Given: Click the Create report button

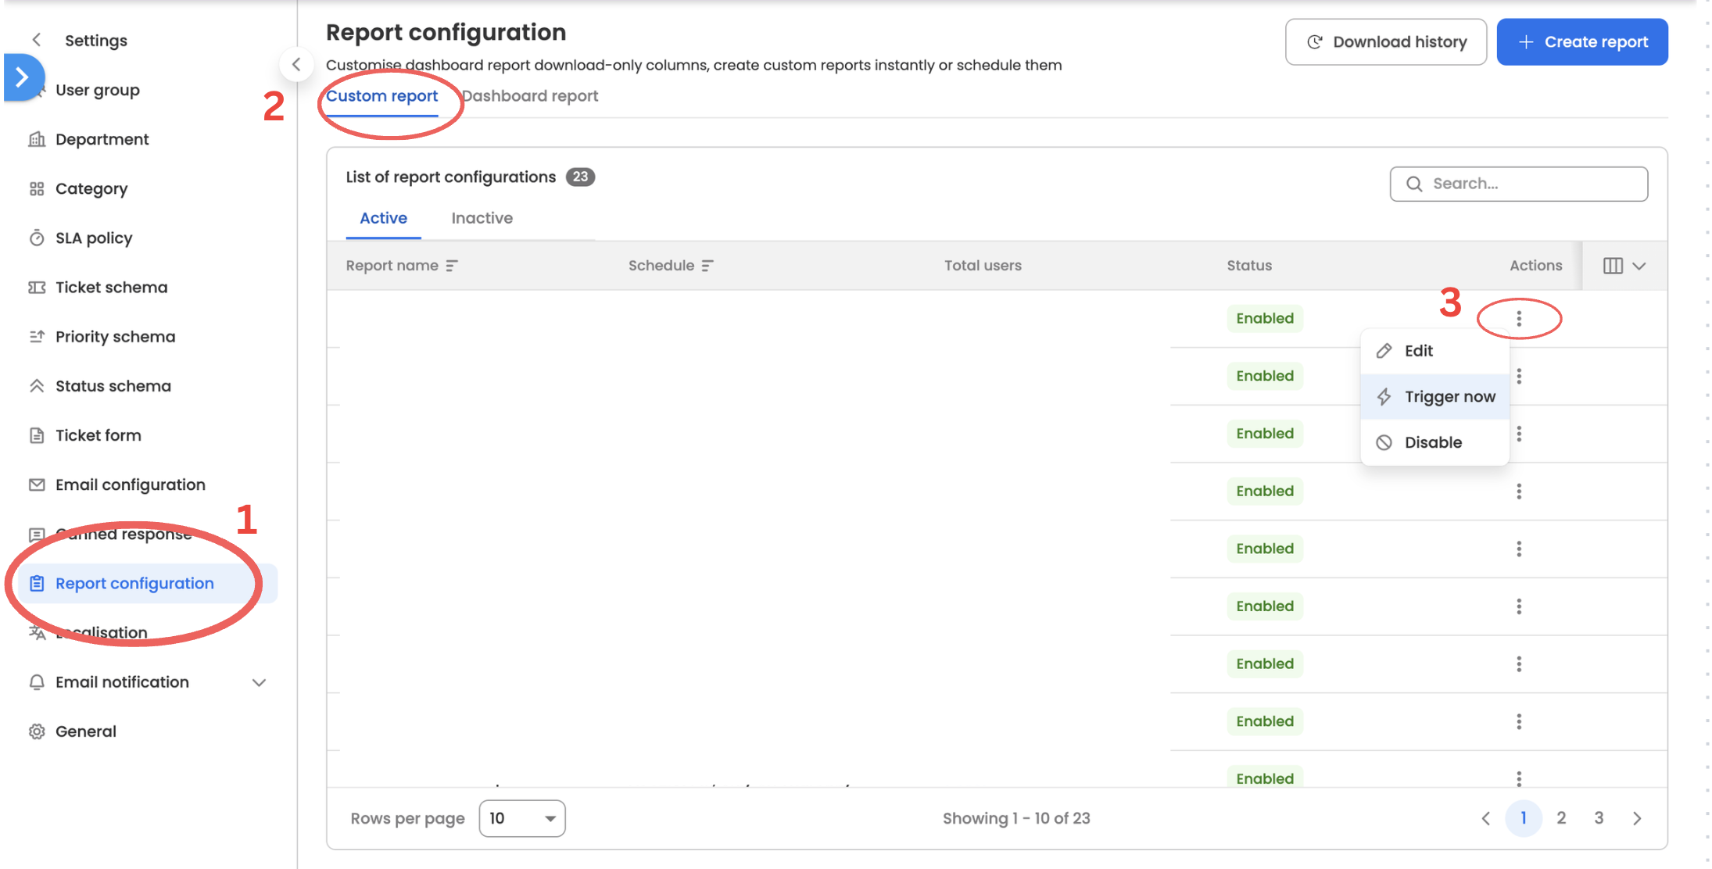Looking at the screenshot, I should [x=1581, y=42].
